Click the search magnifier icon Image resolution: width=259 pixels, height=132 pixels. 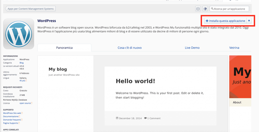click(x=212, y=9)
